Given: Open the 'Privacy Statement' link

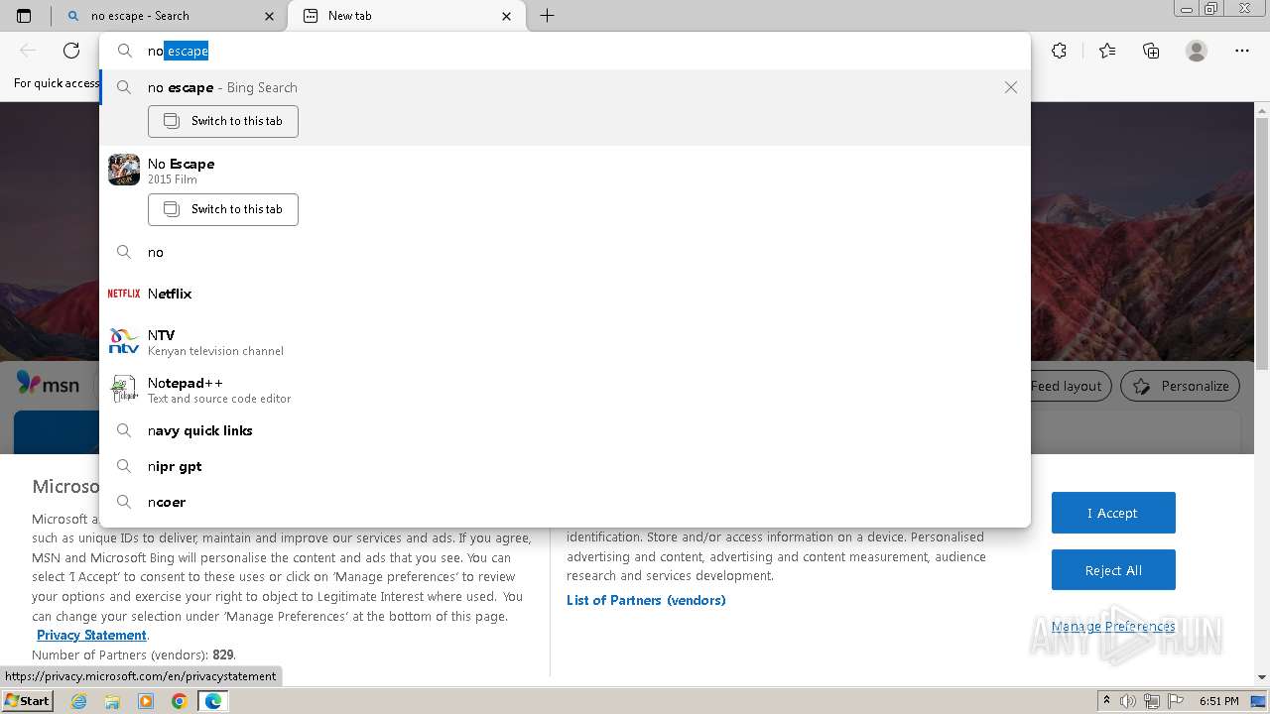Looking at the screenshot, I should click(x=91, y=635).
